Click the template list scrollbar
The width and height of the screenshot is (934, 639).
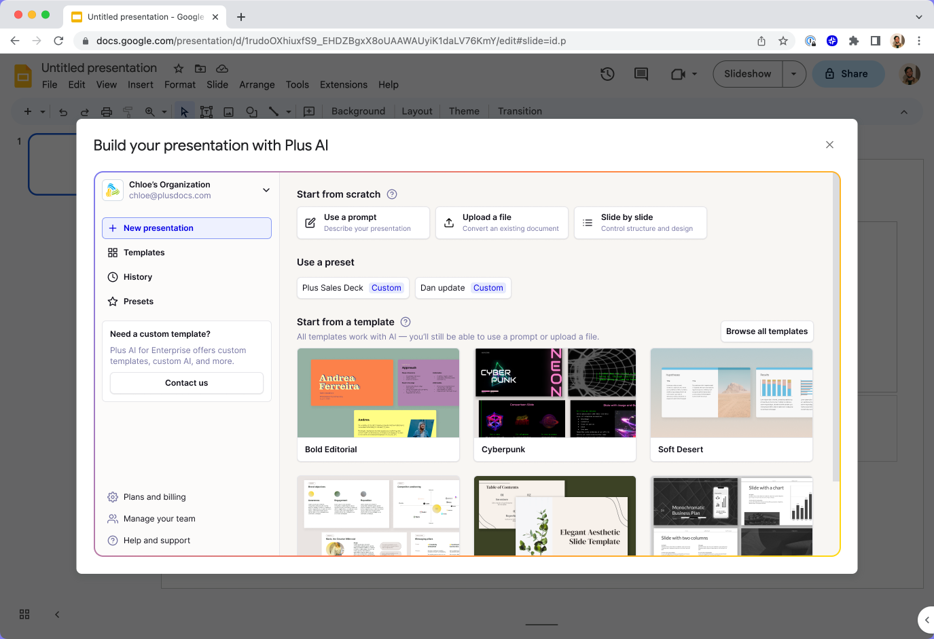[836, 327]
